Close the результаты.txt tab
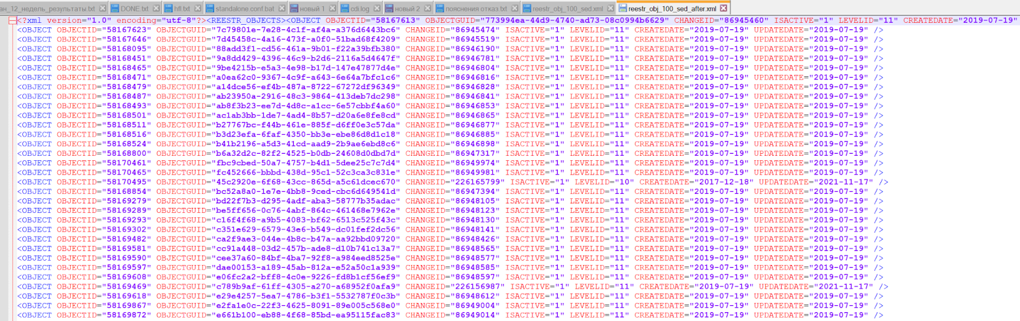The width and height of the screenshot is (1020, 321). pos(103,8)
